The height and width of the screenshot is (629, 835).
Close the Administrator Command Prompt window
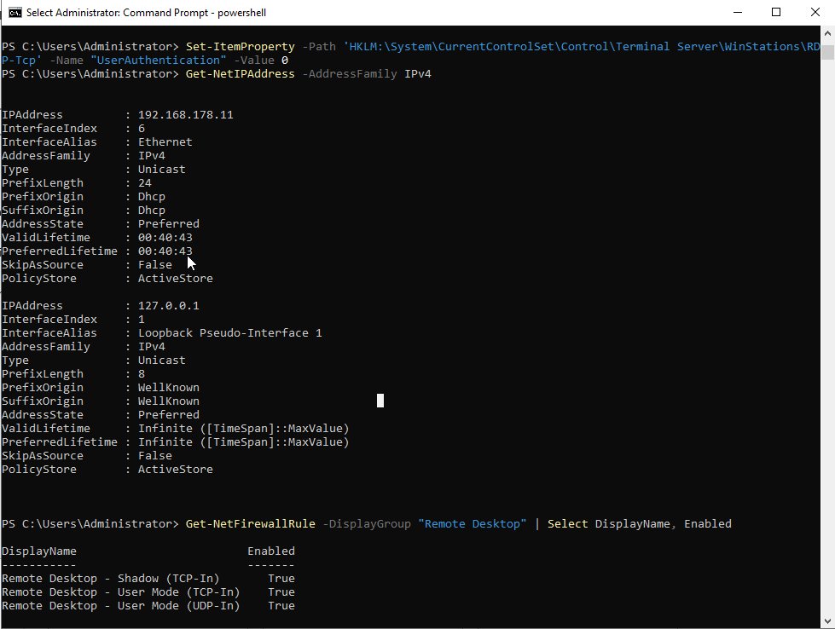click(x=815, y=12)
